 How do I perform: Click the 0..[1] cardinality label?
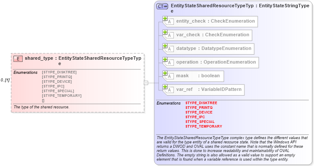5,80
